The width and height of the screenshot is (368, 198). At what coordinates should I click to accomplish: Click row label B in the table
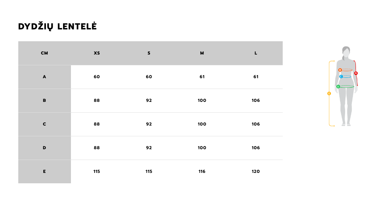[44, 100]
